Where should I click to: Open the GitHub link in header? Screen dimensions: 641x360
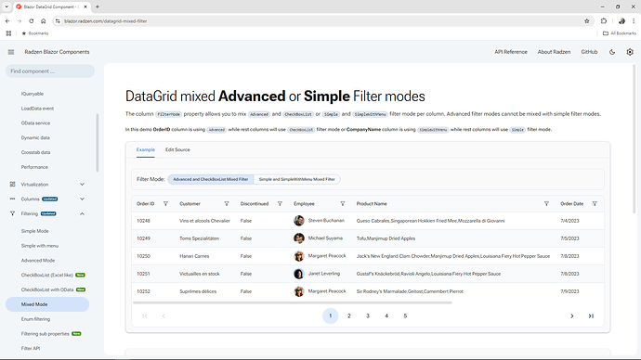click(589, 52)
